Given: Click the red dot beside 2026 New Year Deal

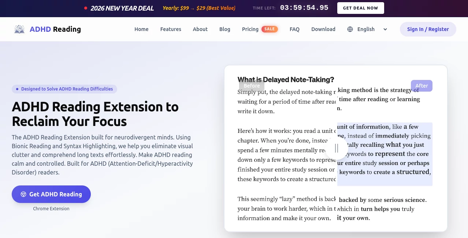Looking at the screenshot, I should 86,8.
